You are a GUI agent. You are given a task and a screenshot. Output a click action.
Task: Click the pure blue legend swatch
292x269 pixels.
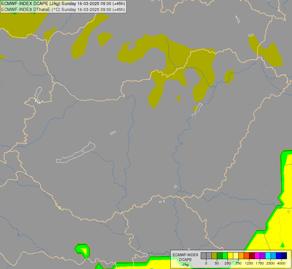279,256
